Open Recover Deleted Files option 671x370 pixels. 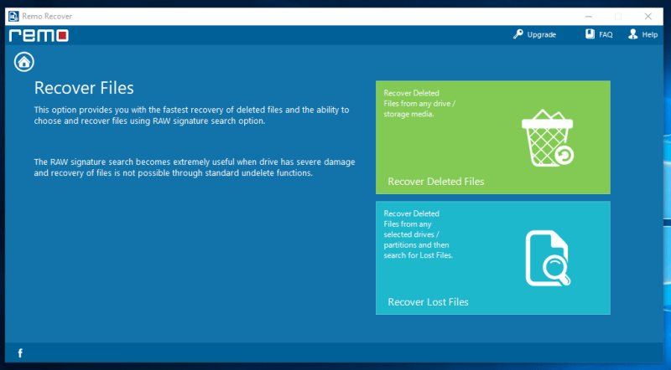[x=493, y=137]
